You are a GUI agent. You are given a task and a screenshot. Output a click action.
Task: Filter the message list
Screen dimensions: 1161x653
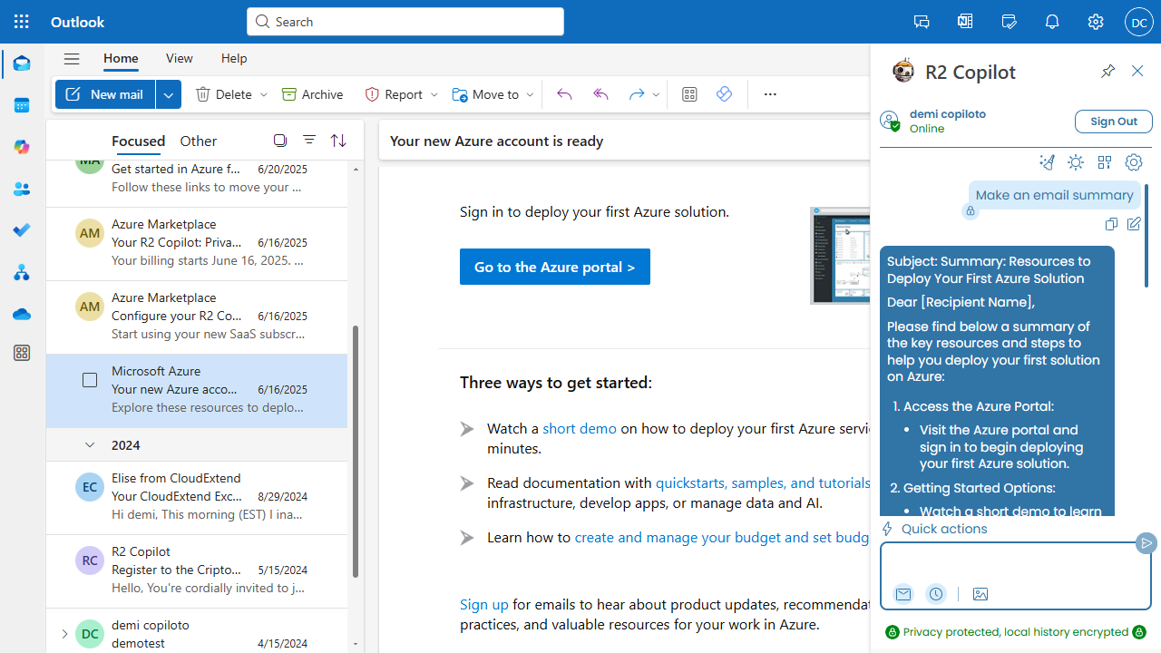(309, 140)
